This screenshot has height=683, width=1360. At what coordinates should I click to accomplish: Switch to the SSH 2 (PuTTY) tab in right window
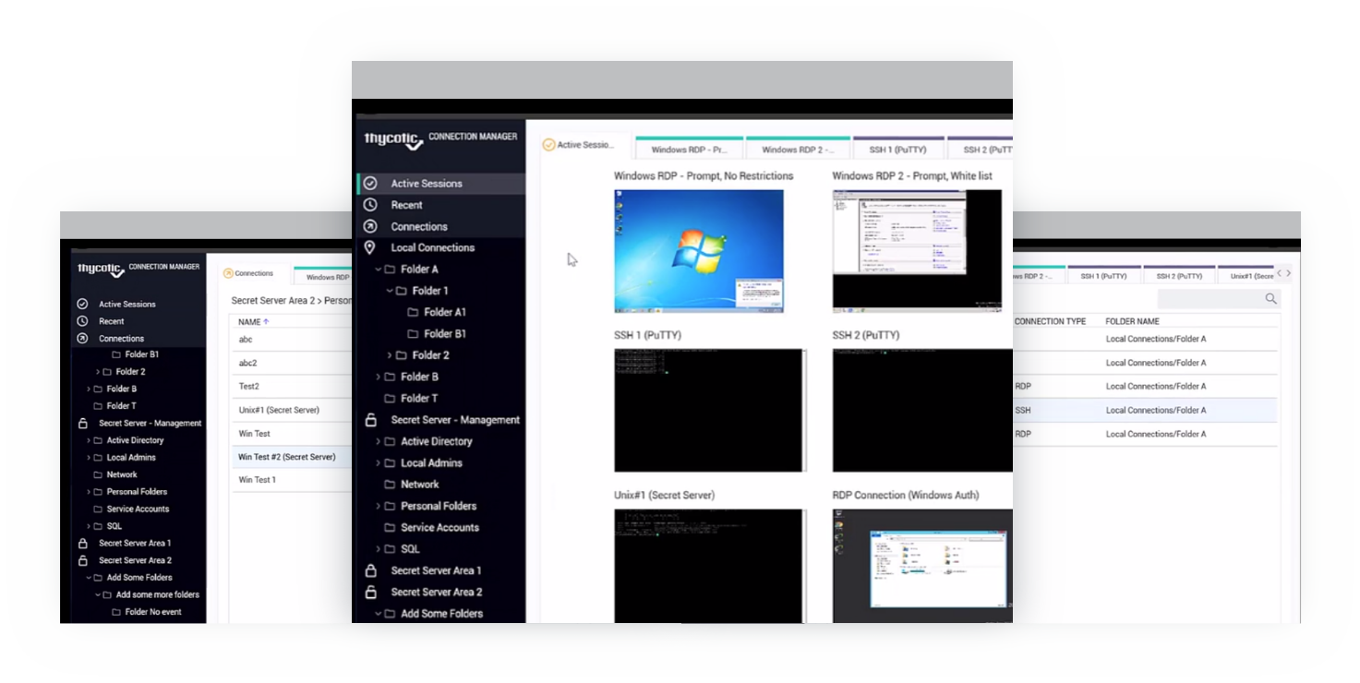[x=1179, y=276]
